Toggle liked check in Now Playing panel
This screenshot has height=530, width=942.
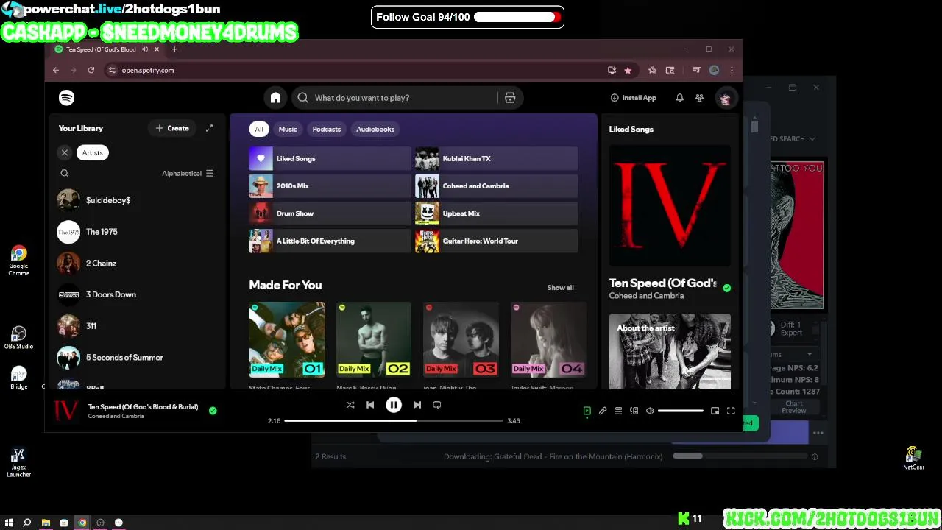[727, 288]
